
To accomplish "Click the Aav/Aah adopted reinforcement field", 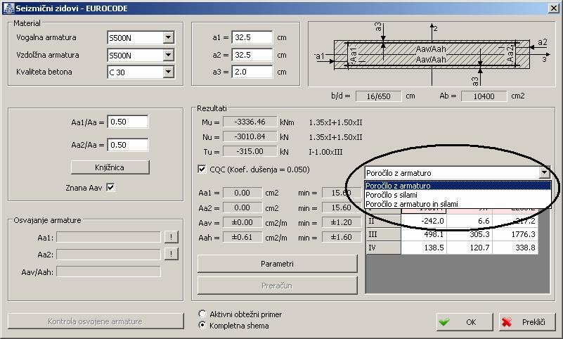I will [108, 271].
